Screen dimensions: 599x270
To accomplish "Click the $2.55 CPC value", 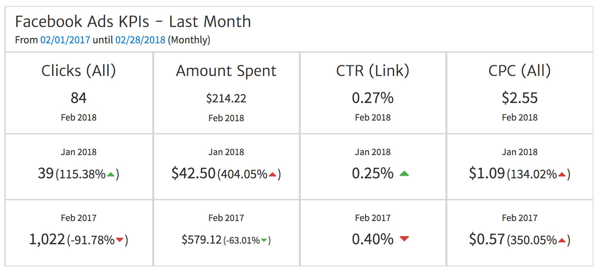I will [x=520, y=98].
